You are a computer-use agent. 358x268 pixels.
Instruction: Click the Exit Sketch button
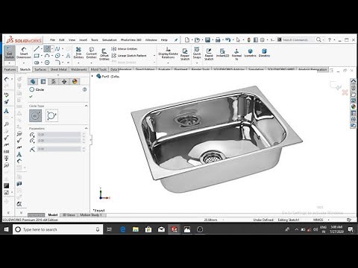[10, 53]
